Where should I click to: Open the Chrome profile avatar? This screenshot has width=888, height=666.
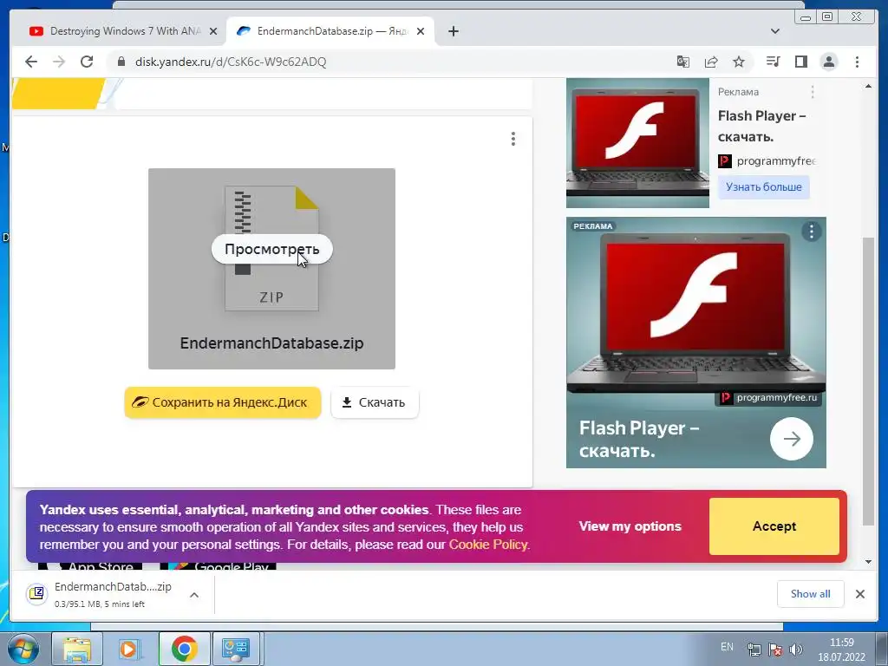tap(828, 62)
